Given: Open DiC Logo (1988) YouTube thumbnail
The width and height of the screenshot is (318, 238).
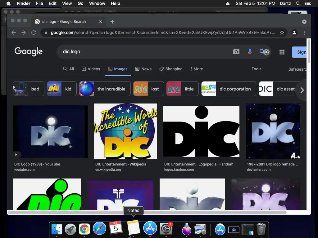Looking at the screenshot, I should click(x=51, y=131).
